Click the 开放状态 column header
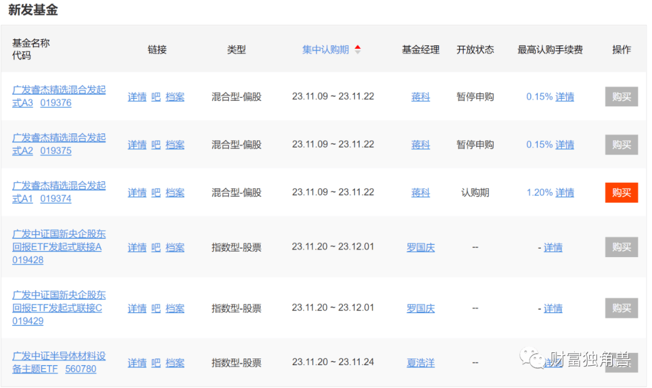This screenshot has height=388, width=652. (x=475, y=50)
